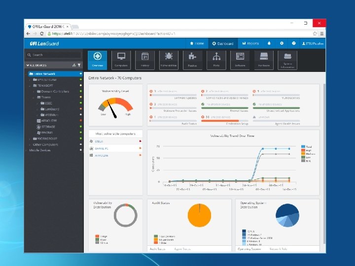Select the Operating System bottom tab

pyautogui.click(x=249, y=249)
